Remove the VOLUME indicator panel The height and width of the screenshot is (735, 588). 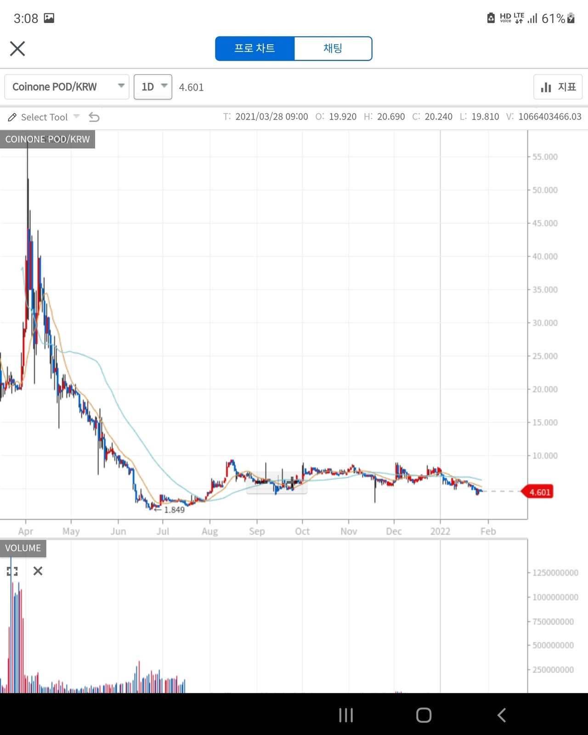pyautogui.click(x=38, y=571)
